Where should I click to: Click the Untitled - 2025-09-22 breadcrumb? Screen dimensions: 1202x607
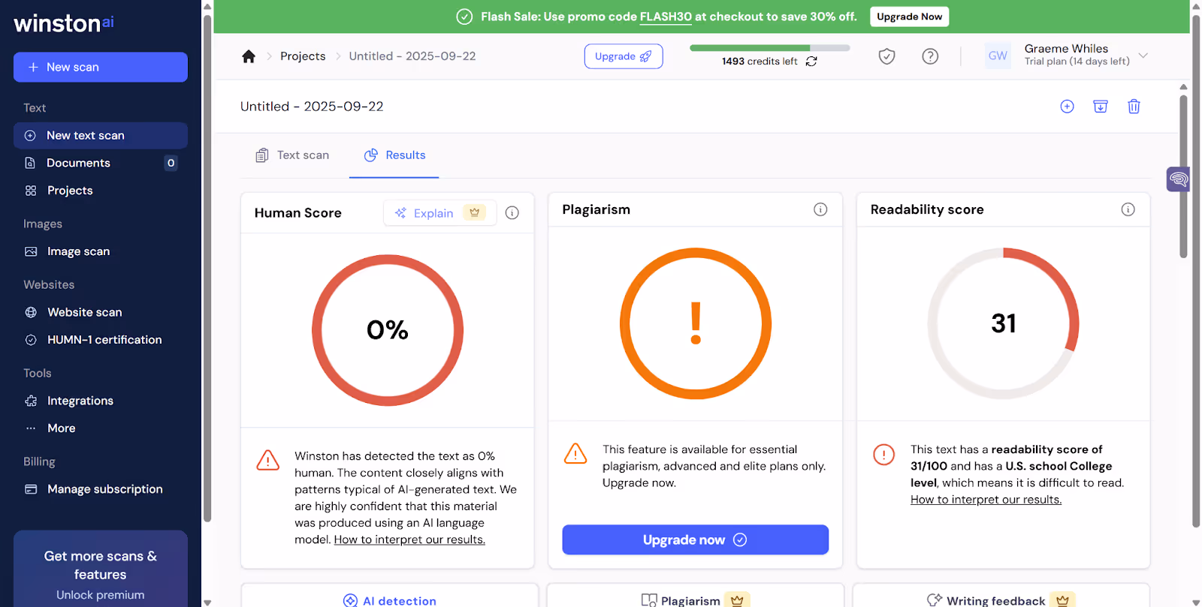pyautogui.click(x=412, y=56)
